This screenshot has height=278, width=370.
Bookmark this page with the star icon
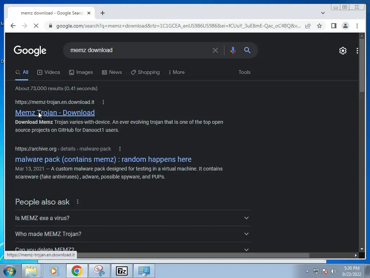point(319,26)
